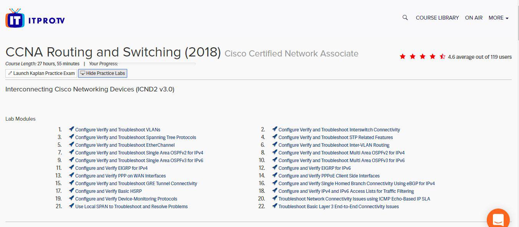Expand the MORE dropdown menu

(x=498, y=18)
